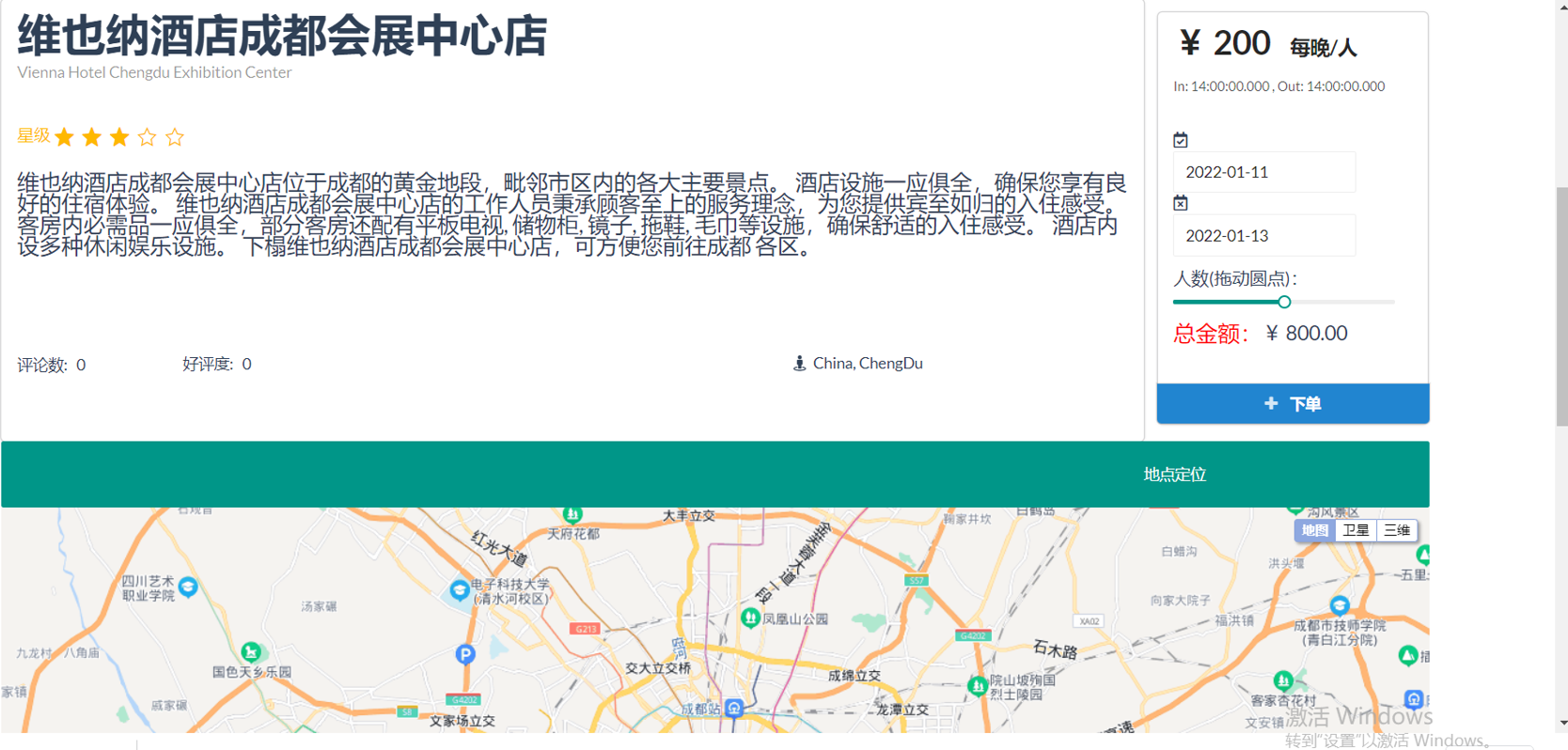Click the check-out calendar icon
Viewport: 1568px width, 750px height.
(x=1181, y=203)
